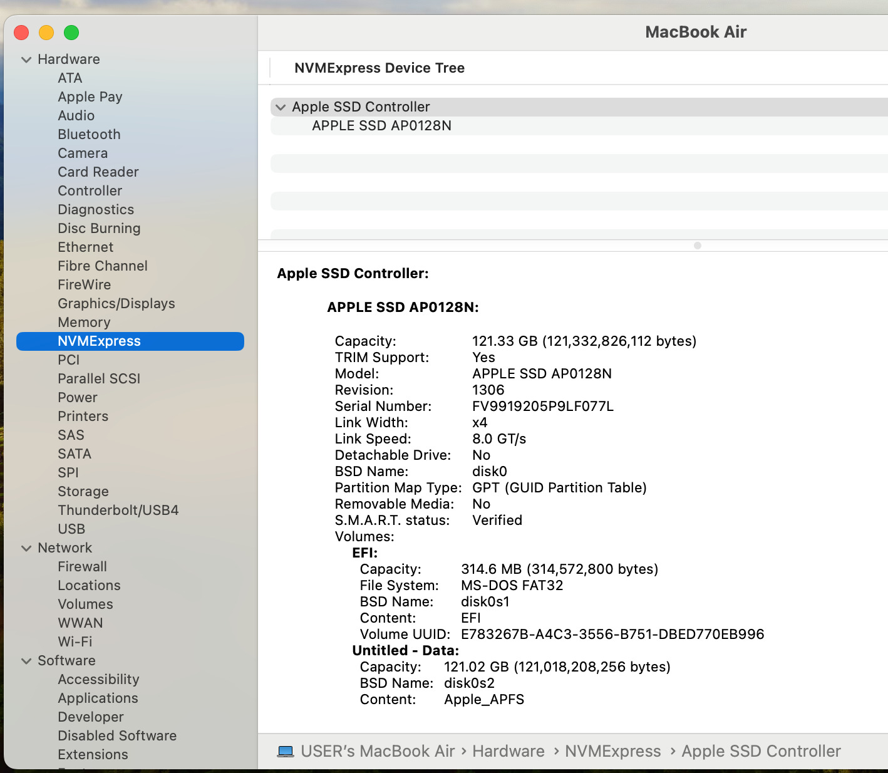Image resolution: width=888 pixels, height=773 pixels.
Task: Click Hardware in the breadcrumb path
Action: [508, 751]
